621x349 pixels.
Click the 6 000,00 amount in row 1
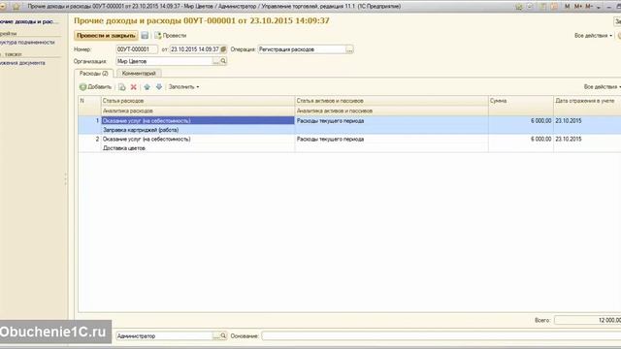pos(521,120)
